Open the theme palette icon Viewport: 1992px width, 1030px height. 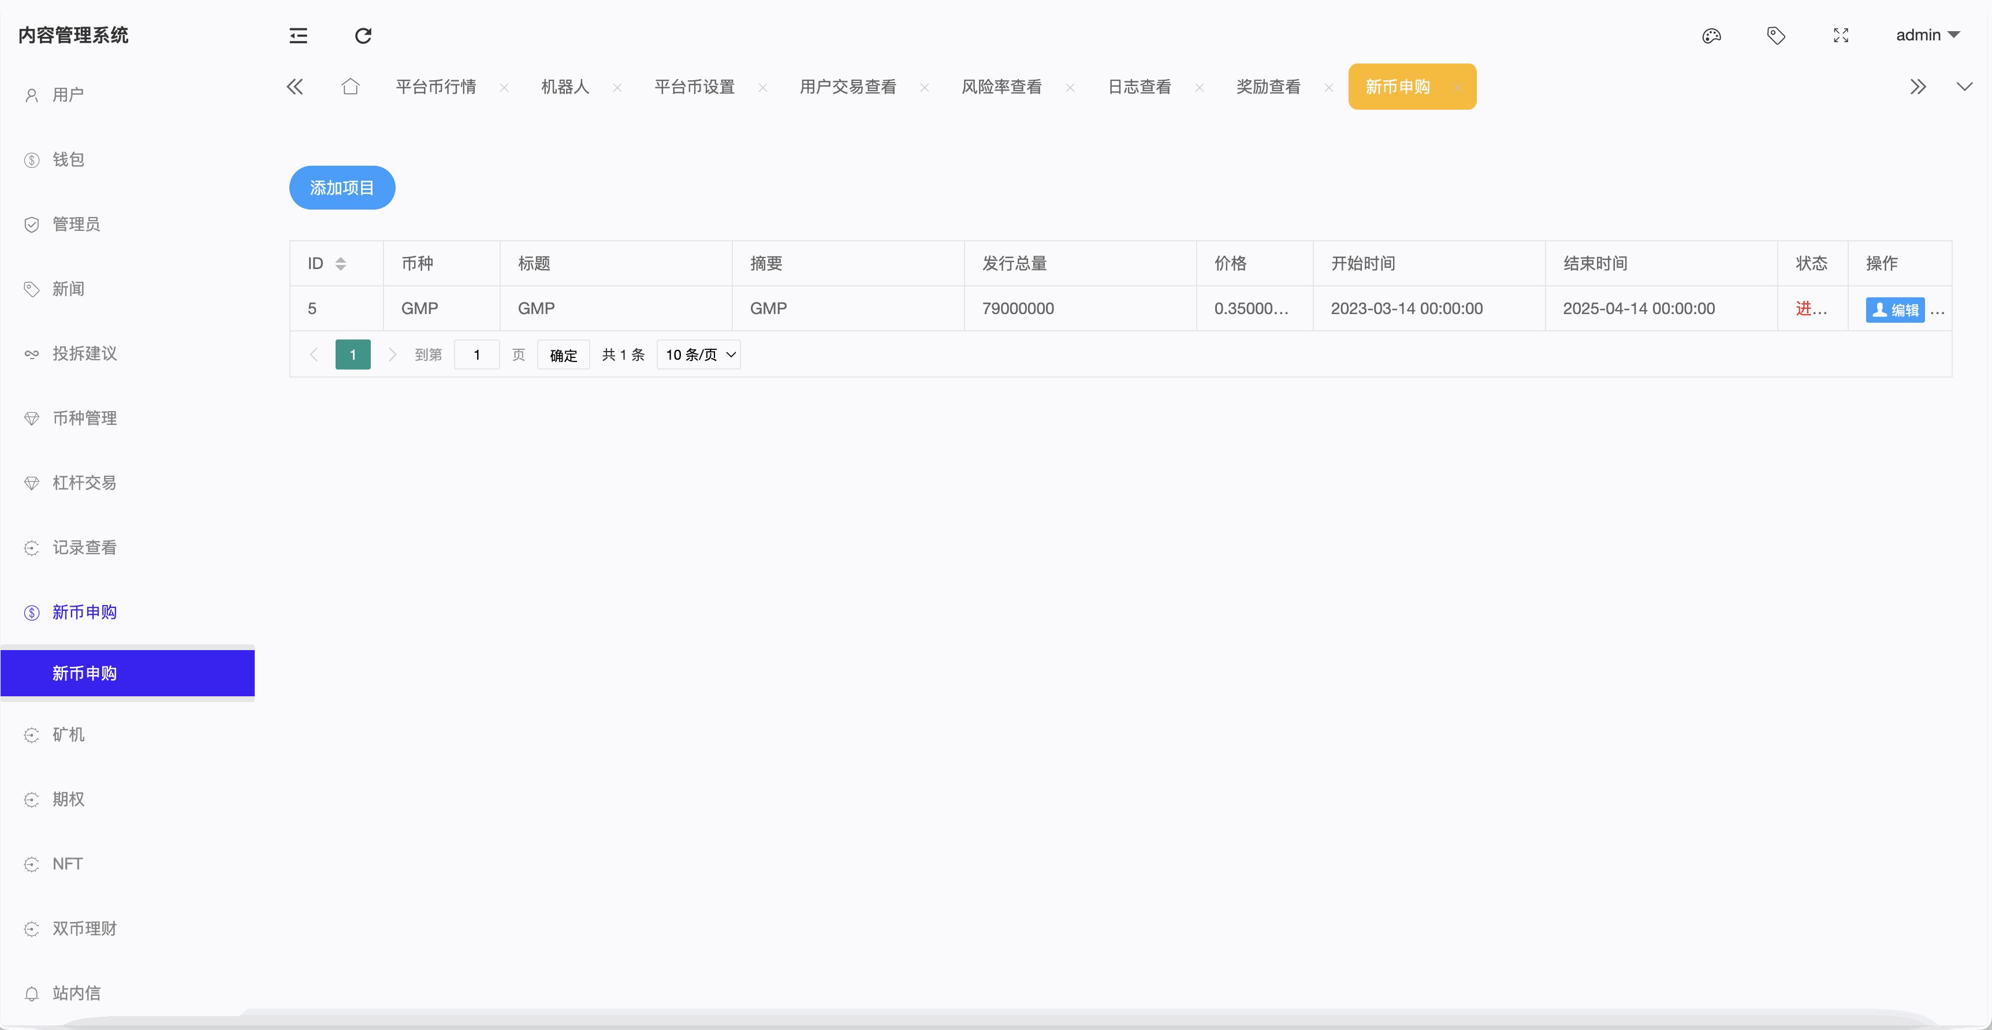[x=1711, y=36]
